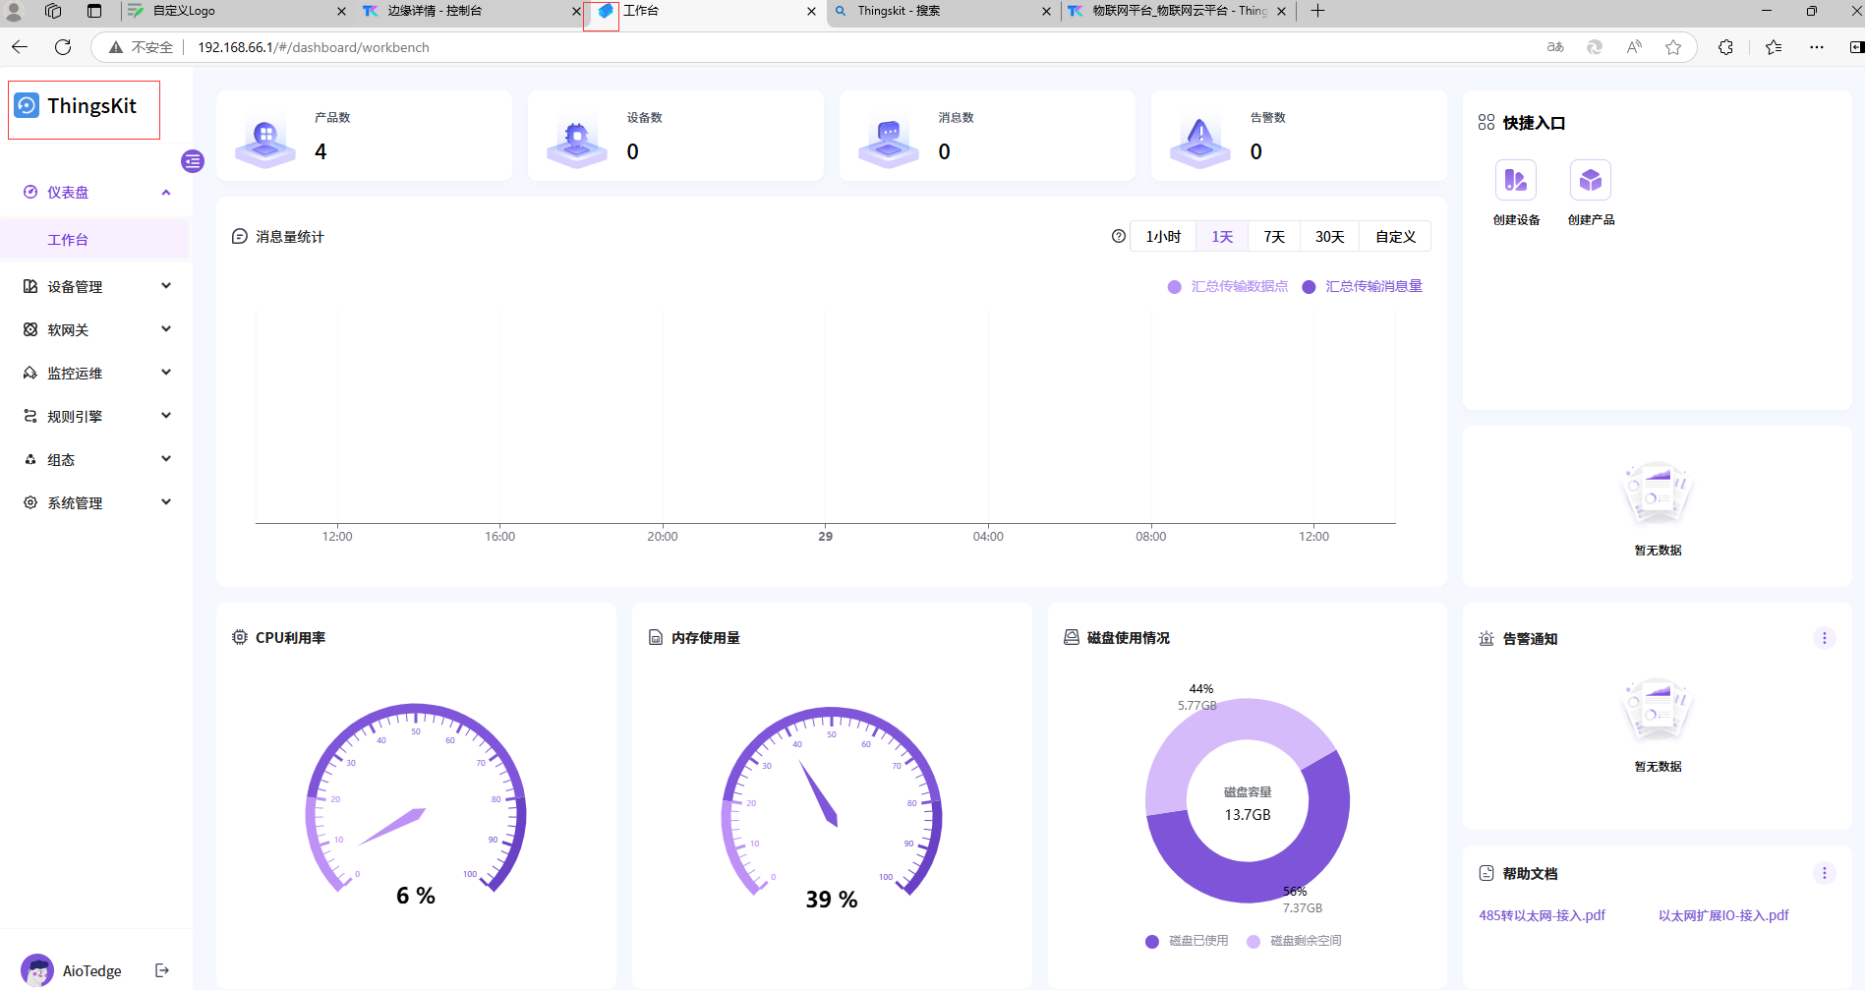Click the 仪表盘 dashboard icon in sidebar
The height and width of the screenshot is (990, 1865).
pyautogui.click(x=30, y=193)
